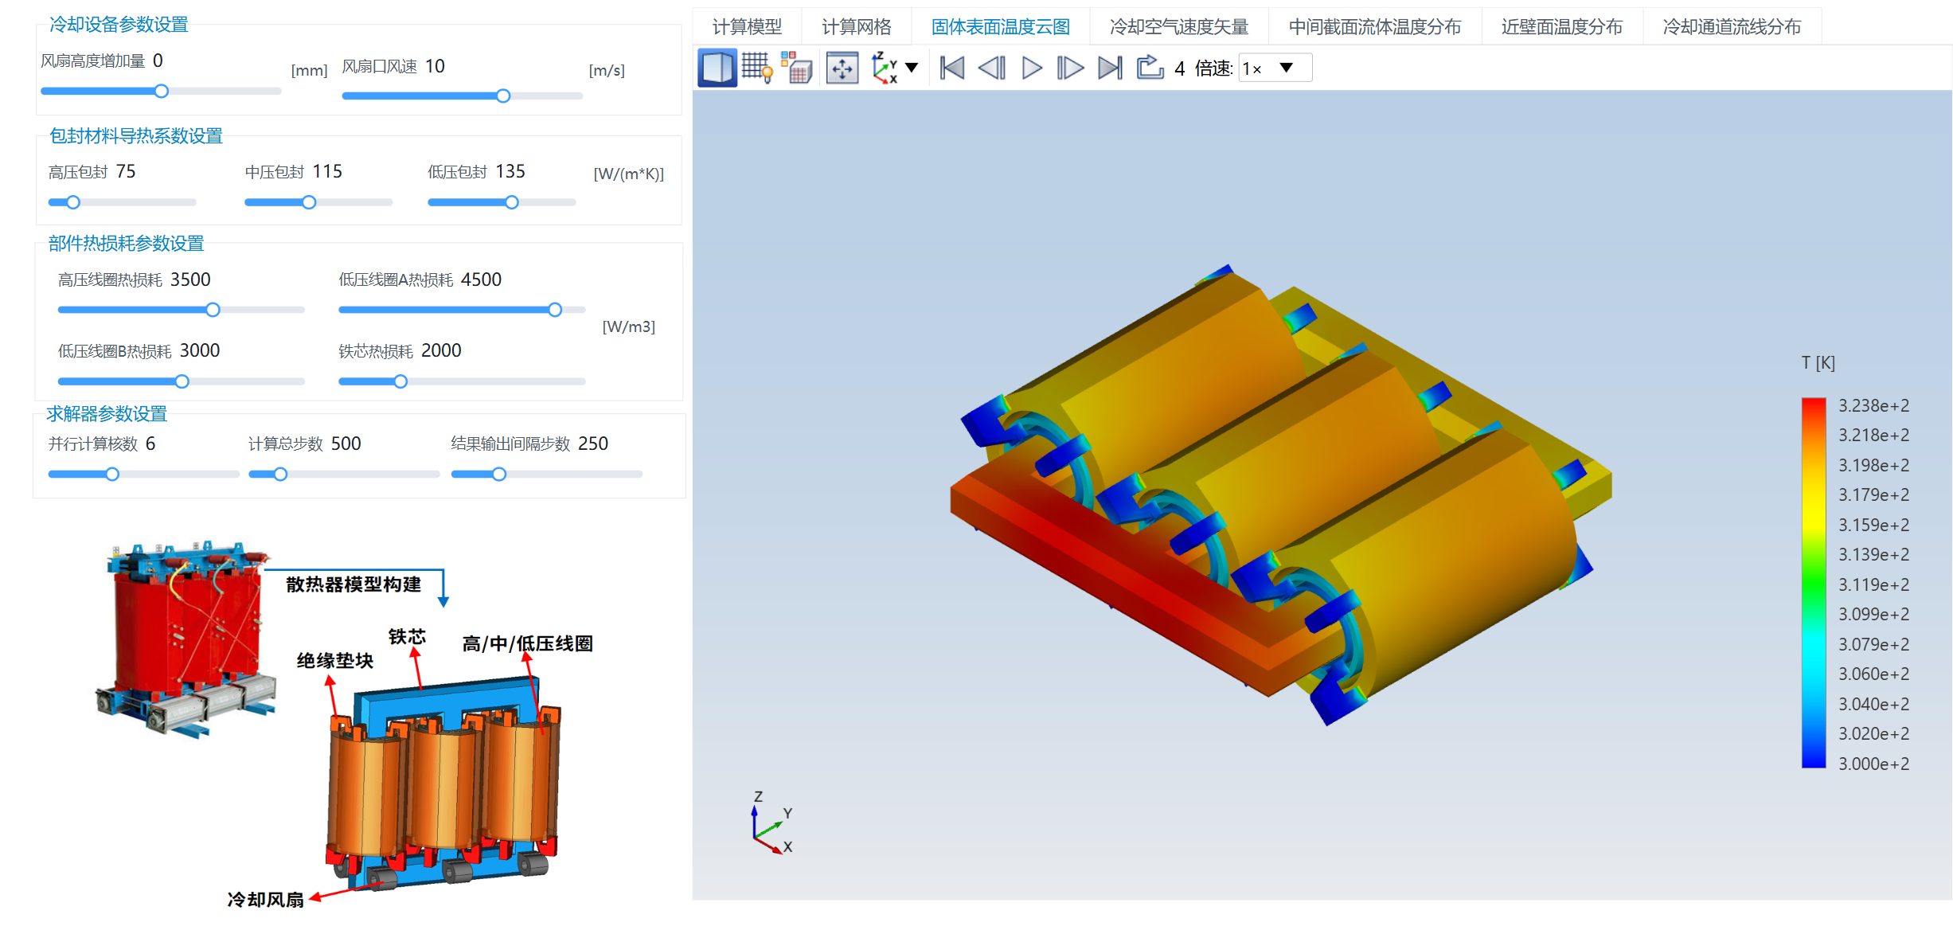Click the 高压包封 slider handle
This screenshot has height=934, width=1953.
pyautogui.click(x=73, y=202)
